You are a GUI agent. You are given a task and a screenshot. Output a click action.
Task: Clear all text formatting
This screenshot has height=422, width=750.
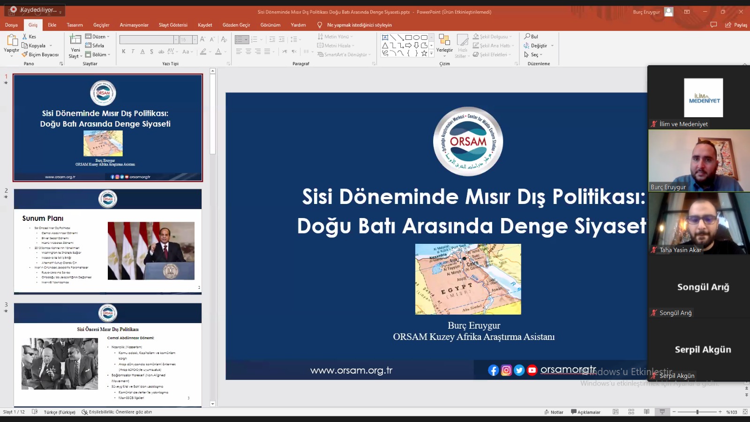click(224, 39)
